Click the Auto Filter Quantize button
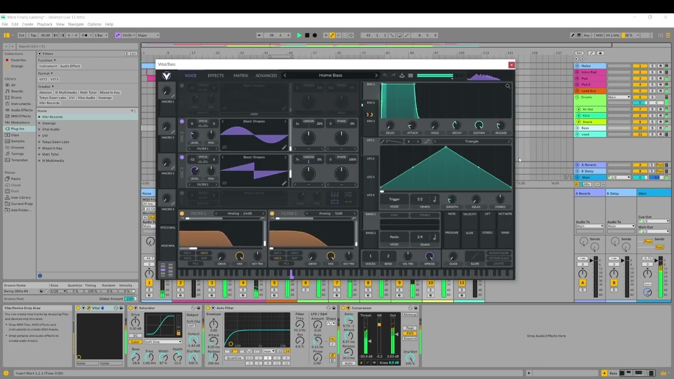The height and width of the screenshot is (379, 674). [x=234, y=358]
